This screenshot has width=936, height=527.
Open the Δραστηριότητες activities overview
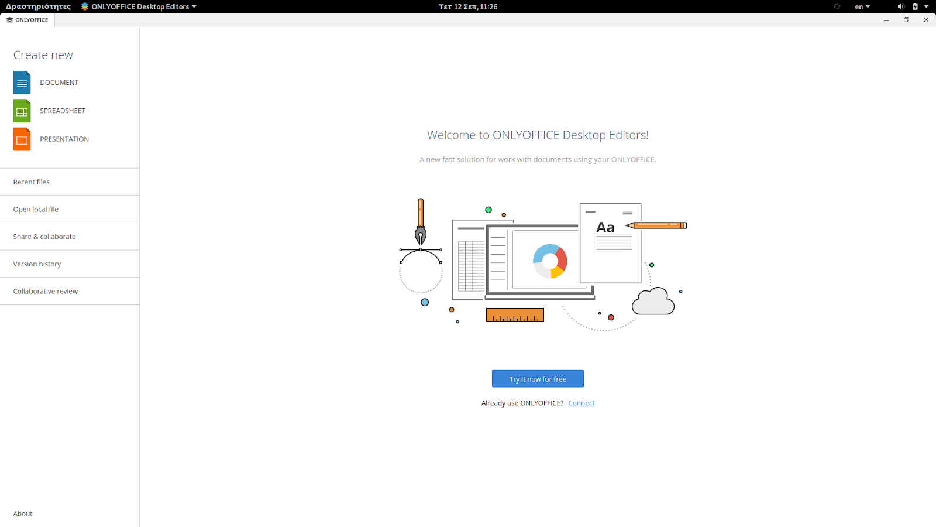39,6
